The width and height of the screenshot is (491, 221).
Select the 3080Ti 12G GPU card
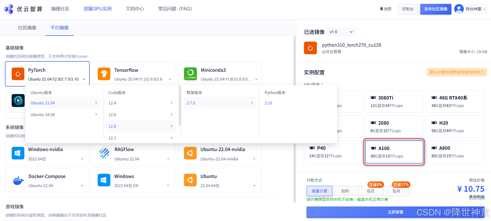(x=394, y=102)
